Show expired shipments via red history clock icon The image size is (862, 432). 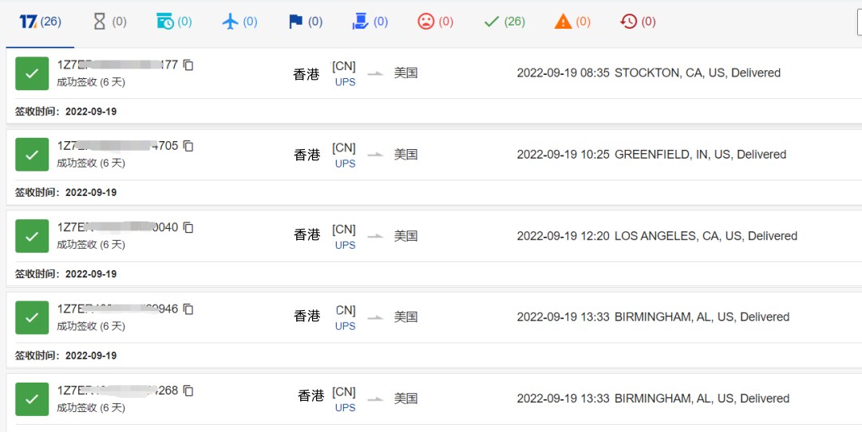point(638,22)
